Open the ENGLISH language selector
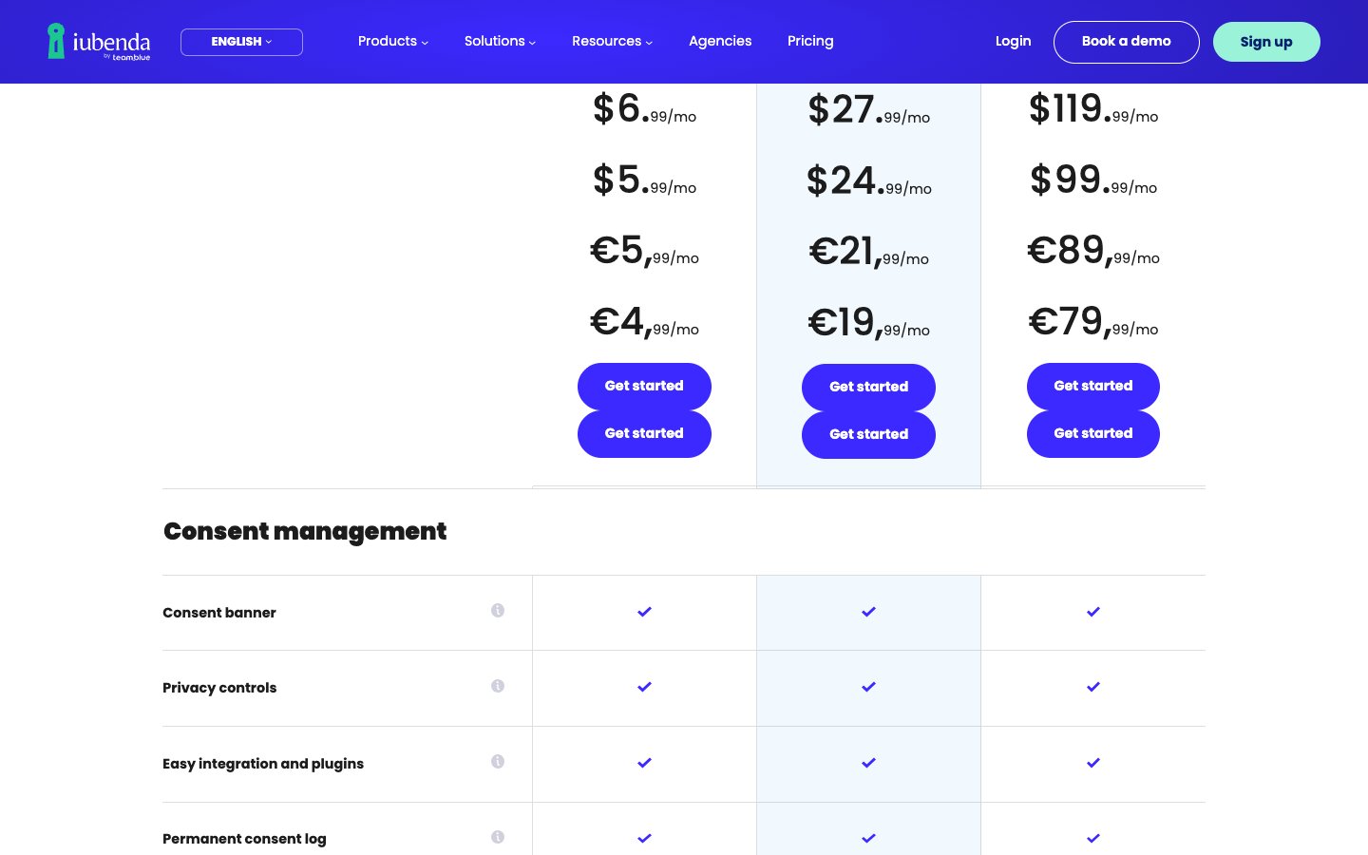1368x855 pixels. 241,42
